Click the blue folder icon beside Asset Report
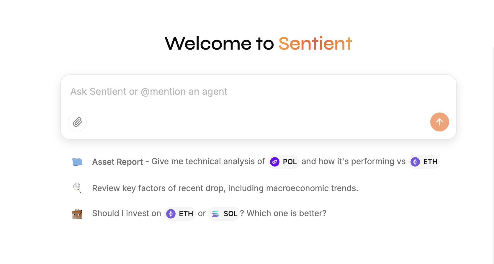The height and width of the screenshot is (264, 494). pyautogui.click(x=77, y=162)
